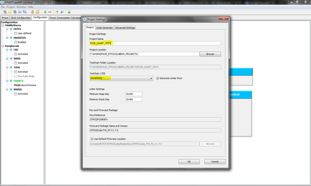311x186 pixels.
Task: Click the Project Location path field
Action: coord(144,54)
